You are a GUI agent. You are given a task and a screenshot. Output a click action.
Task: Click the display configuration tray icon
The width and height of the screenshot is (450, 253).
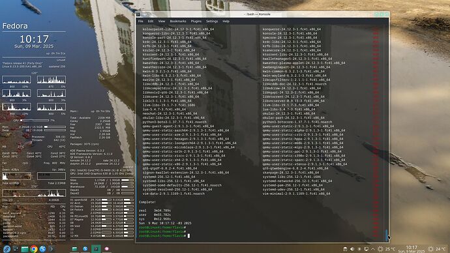pyautogui.click(x=367, y=249)
